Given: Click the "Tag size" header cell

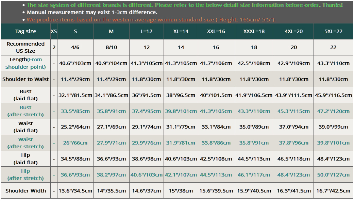Looking at the screenshot, I should click(x=26, y=31).
